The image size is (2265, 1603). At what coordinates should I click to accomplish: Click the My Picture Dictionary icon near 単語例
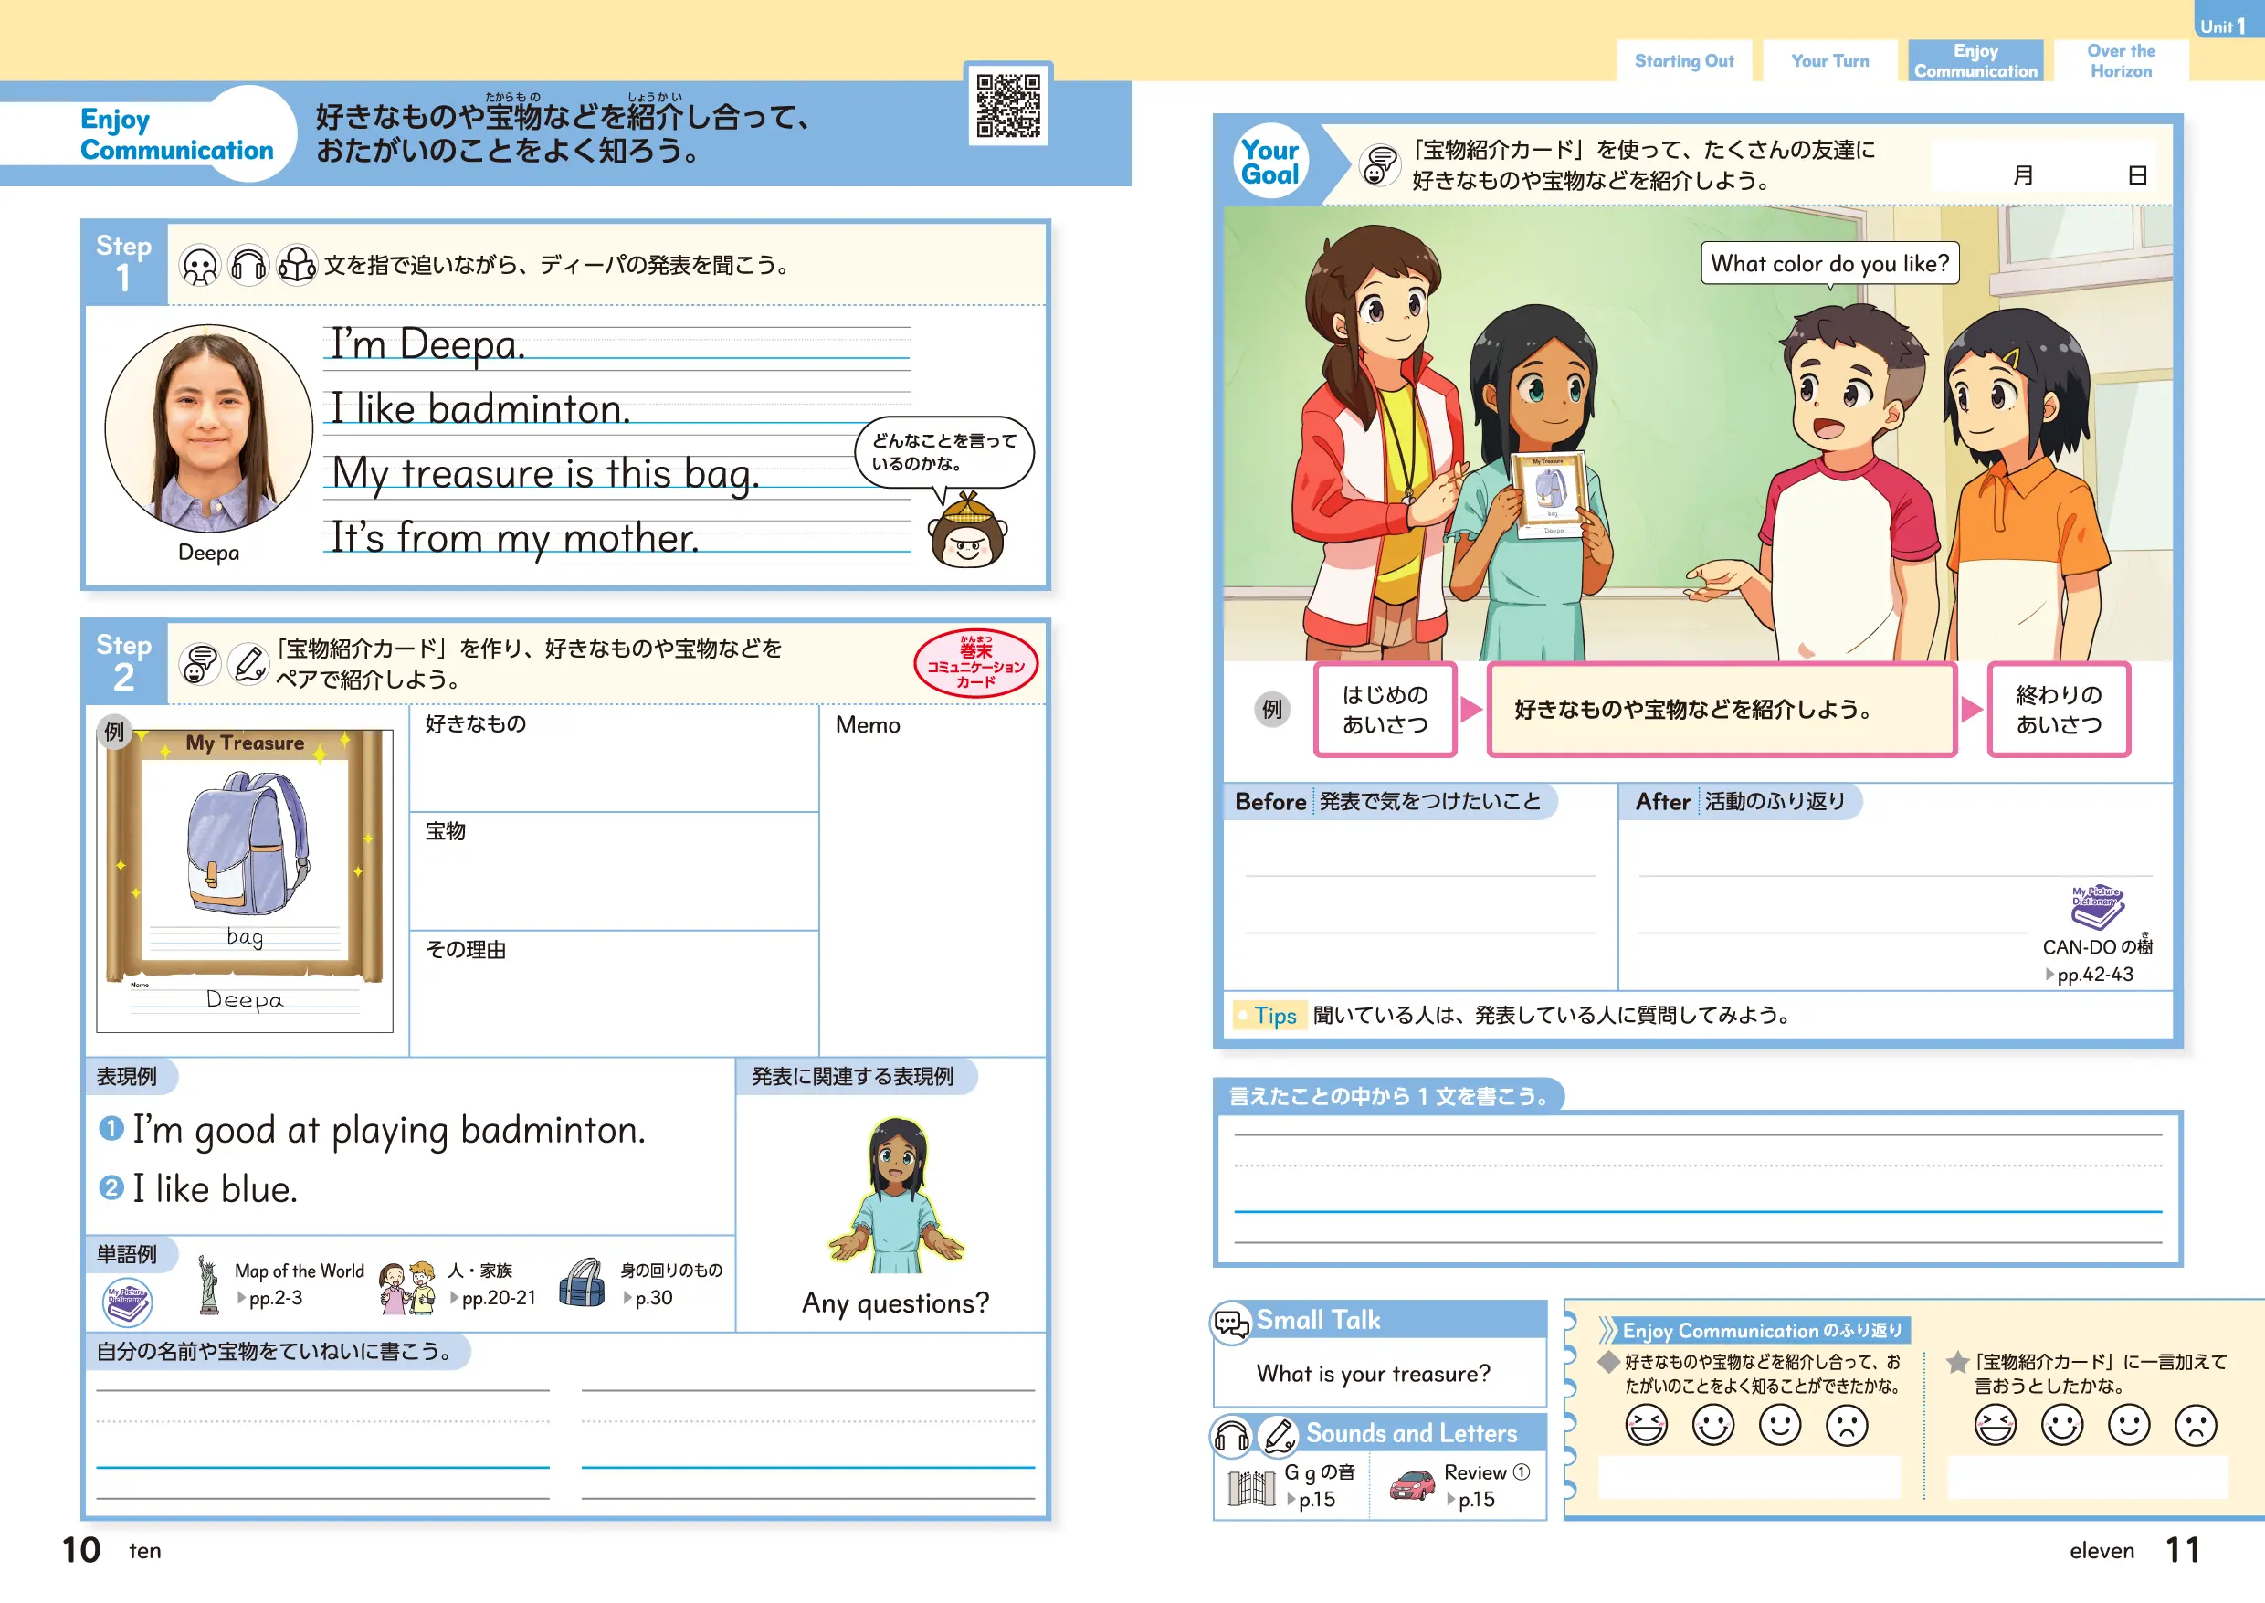pyautogui.click(x=127, y=1301)
